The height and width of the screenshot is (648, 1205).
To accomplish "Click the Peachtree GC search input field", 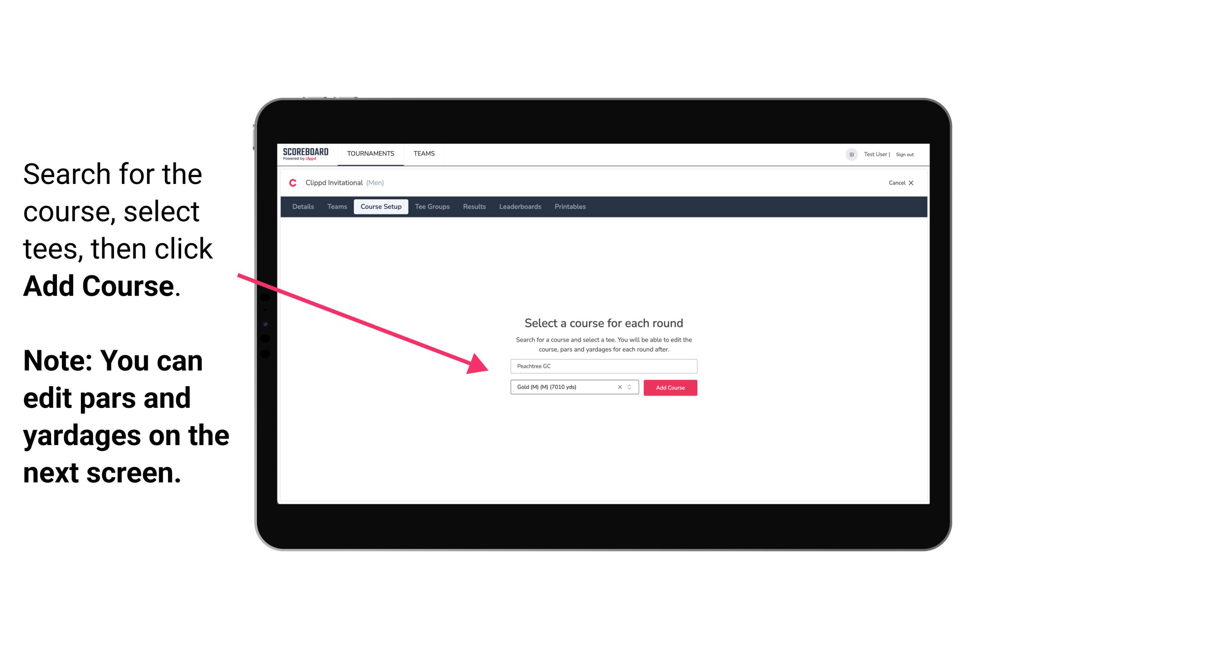I will point(602,365).
